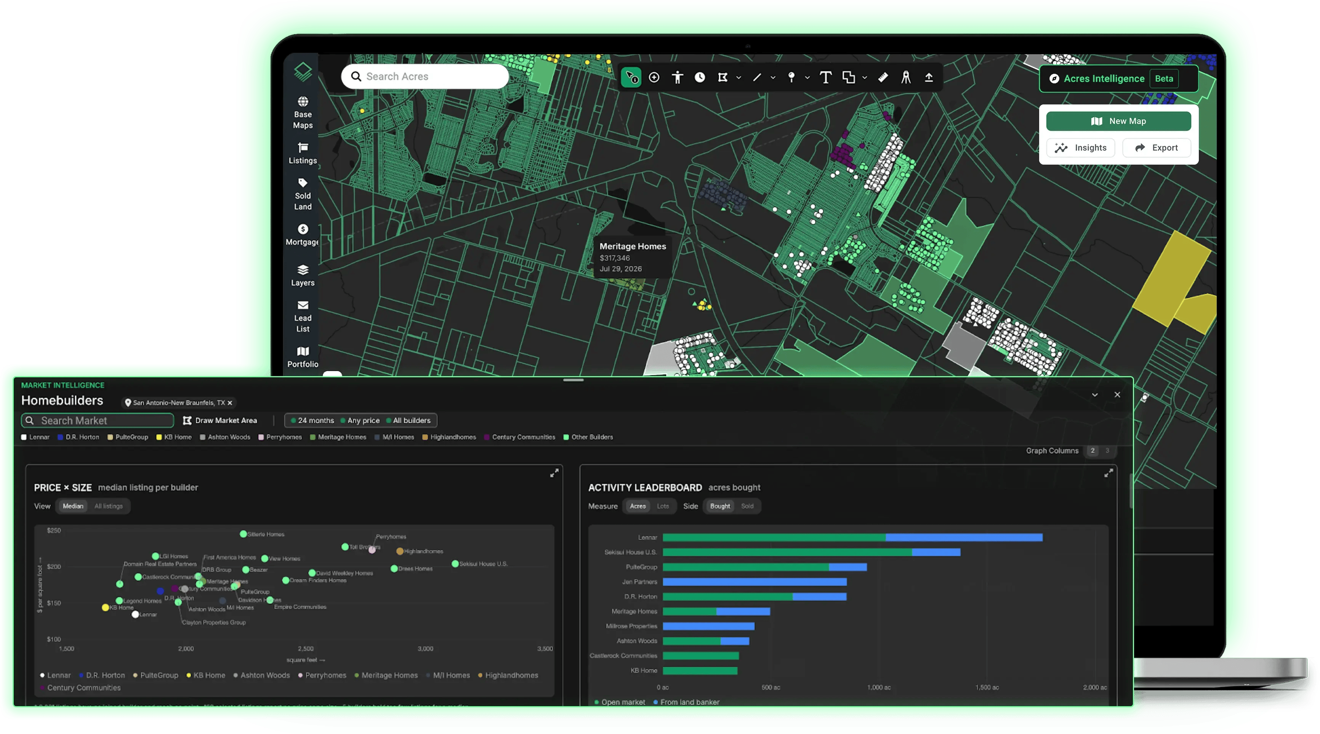
Task: Click PulteGroup color swatch in top legend
Action: (x=110, y=437)
